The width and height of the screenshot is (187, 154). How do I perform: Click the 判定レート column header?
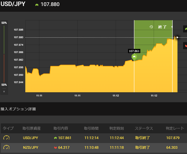[x=175, y=128]
